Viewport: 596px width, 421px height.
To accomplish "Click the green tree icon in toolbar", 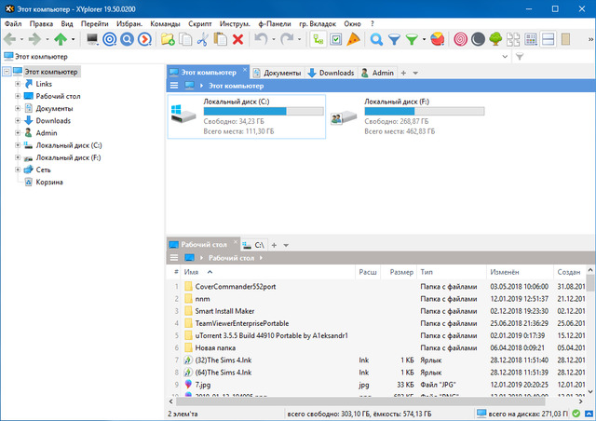I will (x=494, y=39).
